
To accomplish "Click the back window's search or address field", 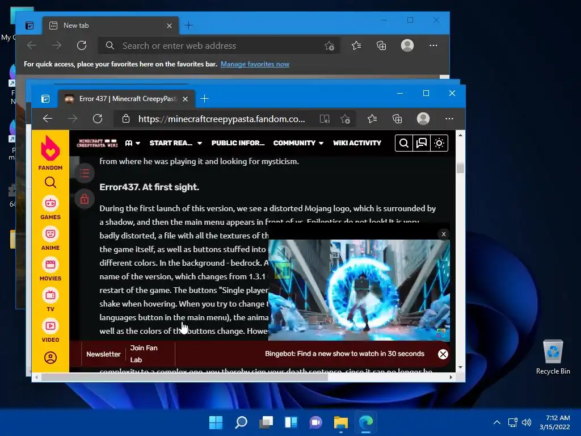I will (218, 45).
